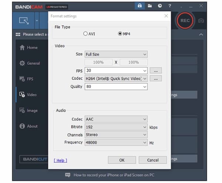The image size is (222, 183).
Task: Take a screenshot with the camera icon
Action: pos(201,21)
